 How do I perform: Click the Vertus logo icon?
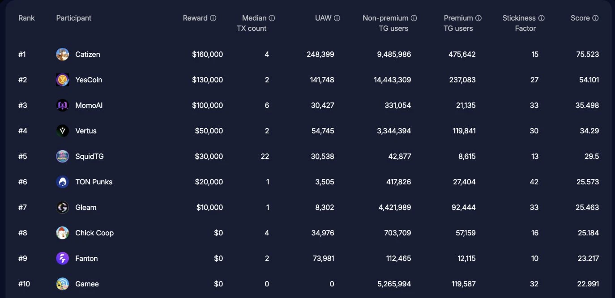(62, 131)
